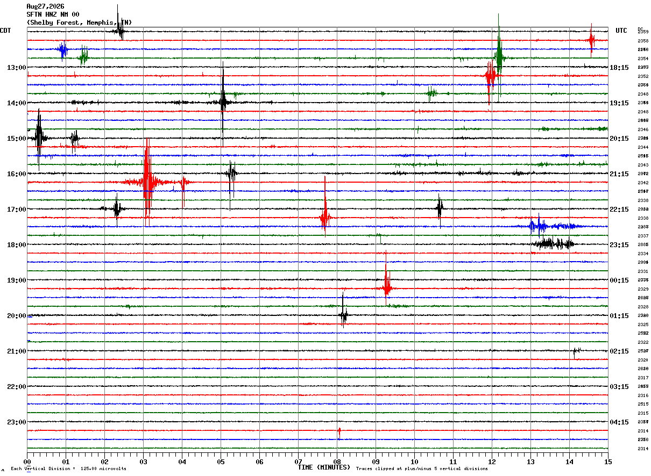Click the 13:00 CDT time label
This screenshot has height=476, width=651.
(x=16, y=68)
